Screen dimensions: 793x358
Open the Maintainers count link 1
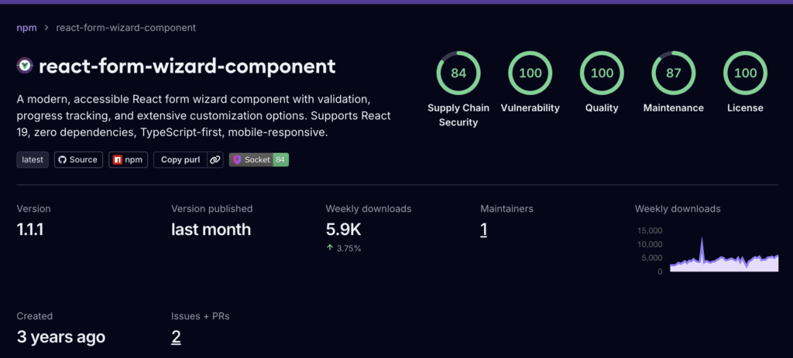(483, 230)
